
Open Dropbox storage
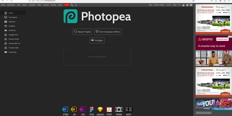[13, 26]
